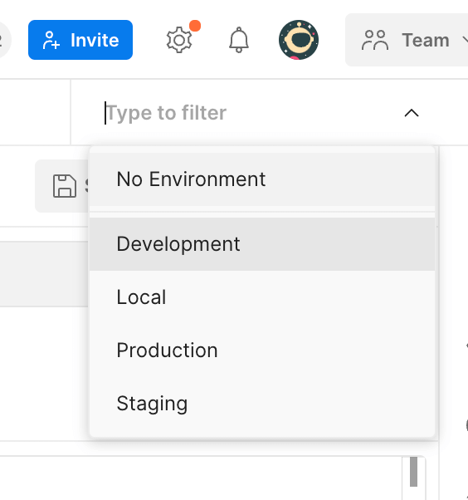Click the floppy disk save icon
Viewport: 468px width, 500px height.
tap(65, 186)
